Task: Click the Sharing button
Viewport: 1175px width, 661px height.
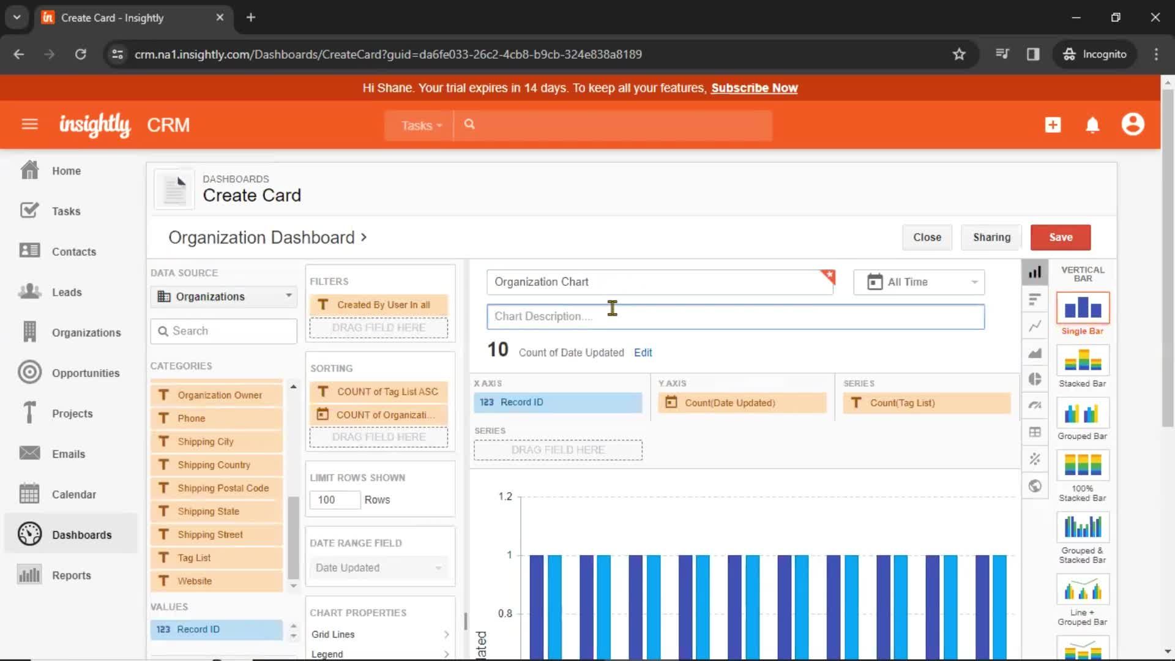Action: pyautogui.click(x=992, y=237)
